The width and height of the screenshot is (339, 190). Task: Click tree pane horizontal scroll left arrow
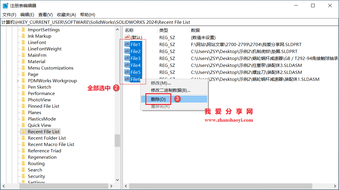pyautogui.click(x=3, y=186)
